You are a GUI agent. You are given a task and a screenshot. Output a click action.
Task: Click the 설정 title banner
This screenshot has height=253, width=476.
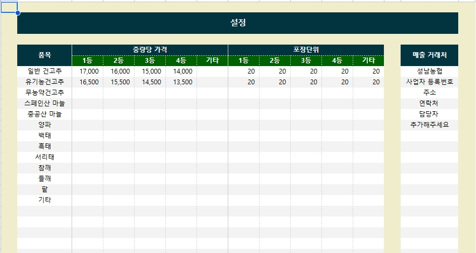237,23
